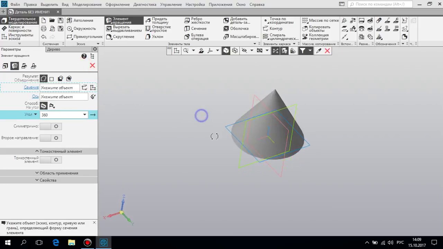The height and width of the screenshot is (249, 443).
Task: Expand Эскиз panel dropdown arrow
Action: (98, 44)
